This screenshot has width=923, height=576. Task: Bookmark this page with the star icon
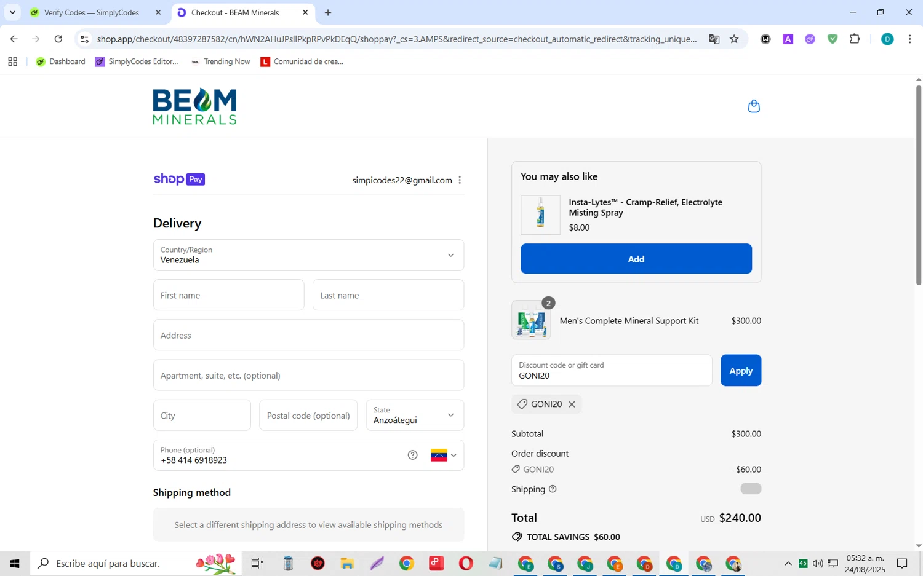(734, 39)
